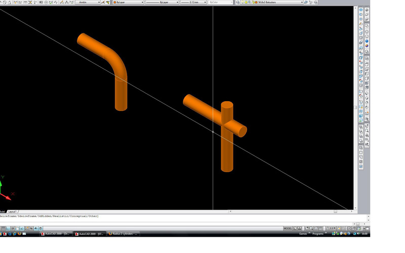
Task: Open the annotation scale 1:1 dropdown
Action: 332,229
